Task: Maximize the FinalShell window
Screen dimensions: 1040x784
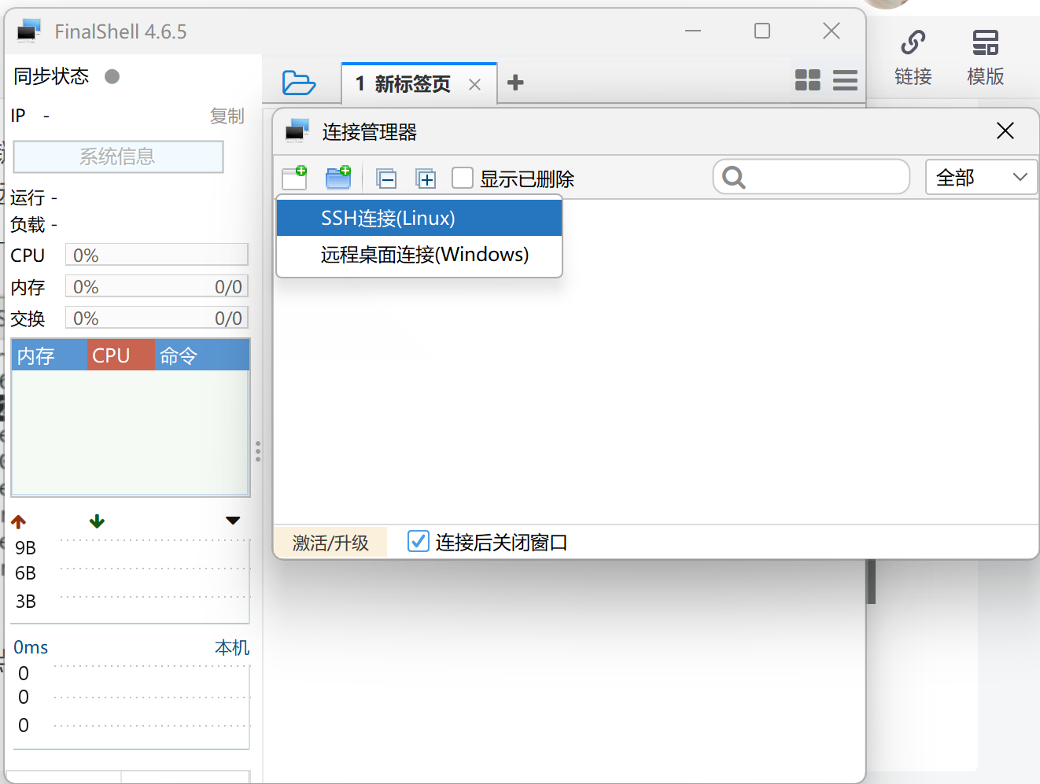Action: coord(762,31)
